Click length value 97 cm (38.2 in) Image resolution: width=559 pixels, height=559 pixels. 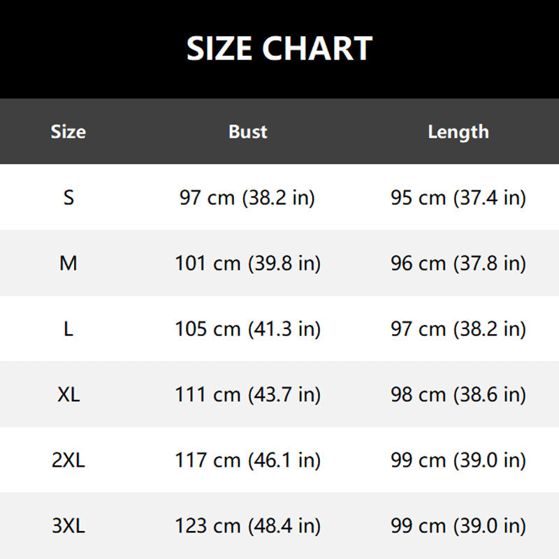pos(458,329)
